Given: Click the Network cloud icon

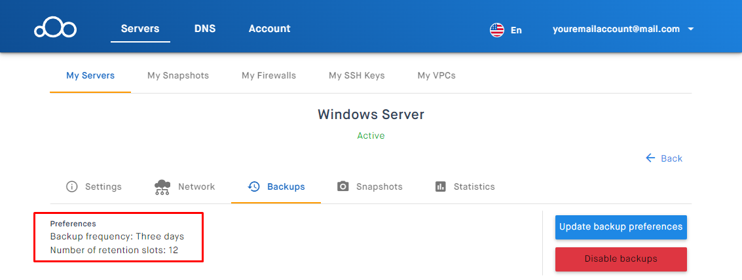Looking at the screenshot, I should (162, 186).
